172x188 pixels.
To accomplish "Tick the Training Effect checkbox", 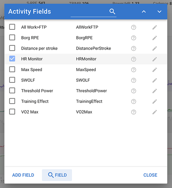I will [12, 101].
